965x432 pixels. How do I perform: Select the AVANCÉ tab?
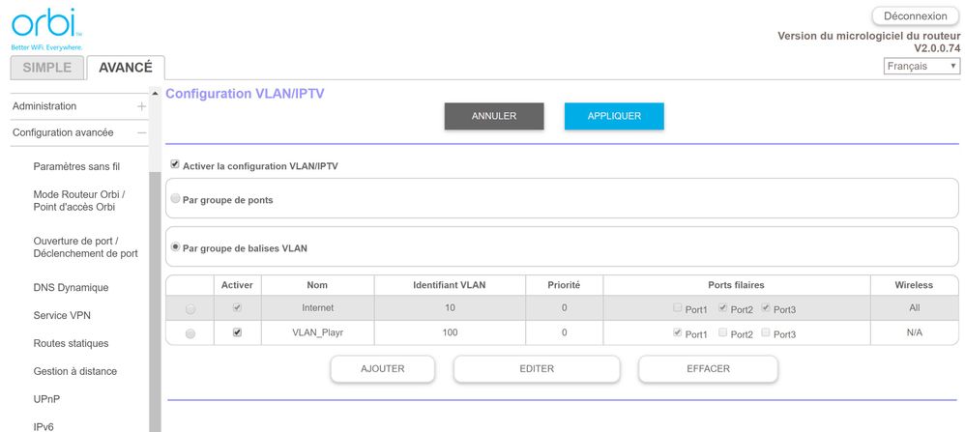coord(126,68)
